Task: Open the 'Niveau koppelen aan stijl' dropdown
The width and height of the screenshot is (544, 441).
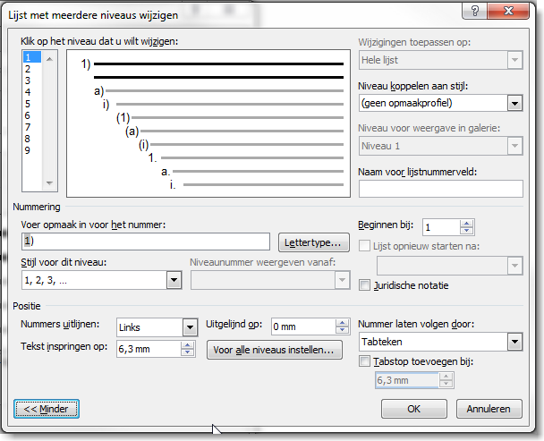Action: click(514, 104)
